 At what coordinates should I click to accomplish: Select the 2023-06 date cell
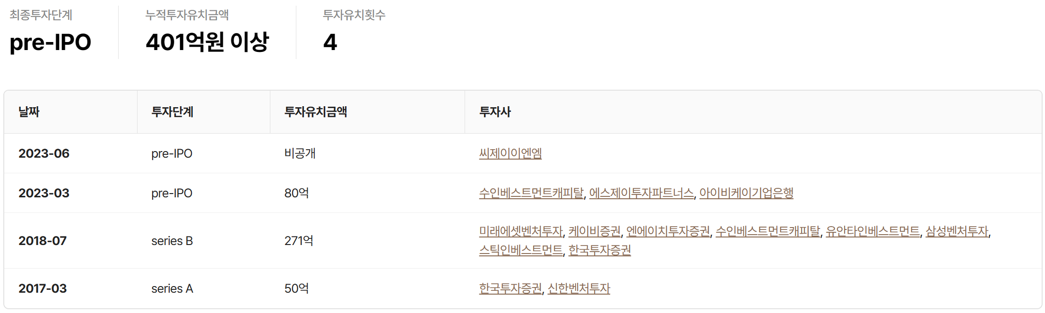[x=44, y=153]
